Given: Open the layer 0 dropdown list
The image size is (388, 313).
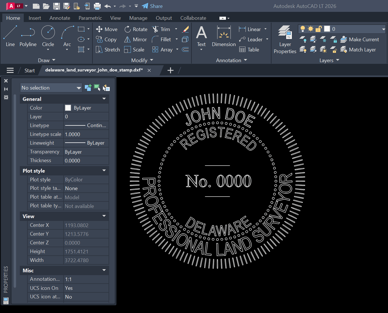Looking at the screenshot, I should tap(383, 29).
